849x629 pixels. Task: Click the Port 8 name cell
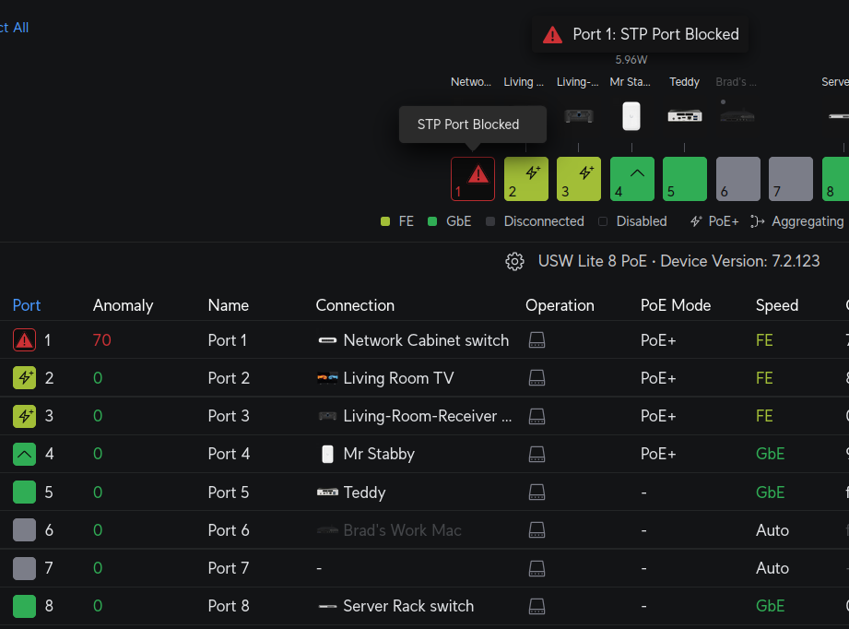[x=229, y=606]
